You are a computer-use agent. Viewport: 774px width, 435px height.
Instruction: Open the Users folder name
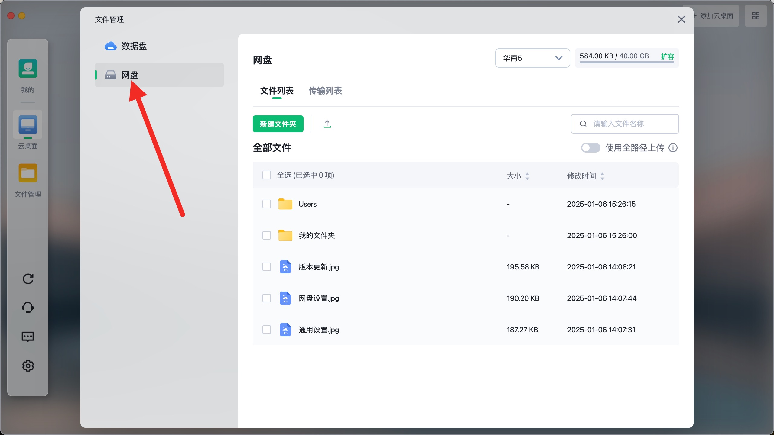(x=307, y=204)
